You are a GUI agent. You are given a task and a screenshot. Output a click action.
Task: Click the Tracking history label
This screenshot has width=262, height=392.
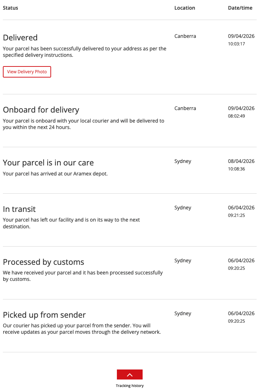tap(129, 386)
